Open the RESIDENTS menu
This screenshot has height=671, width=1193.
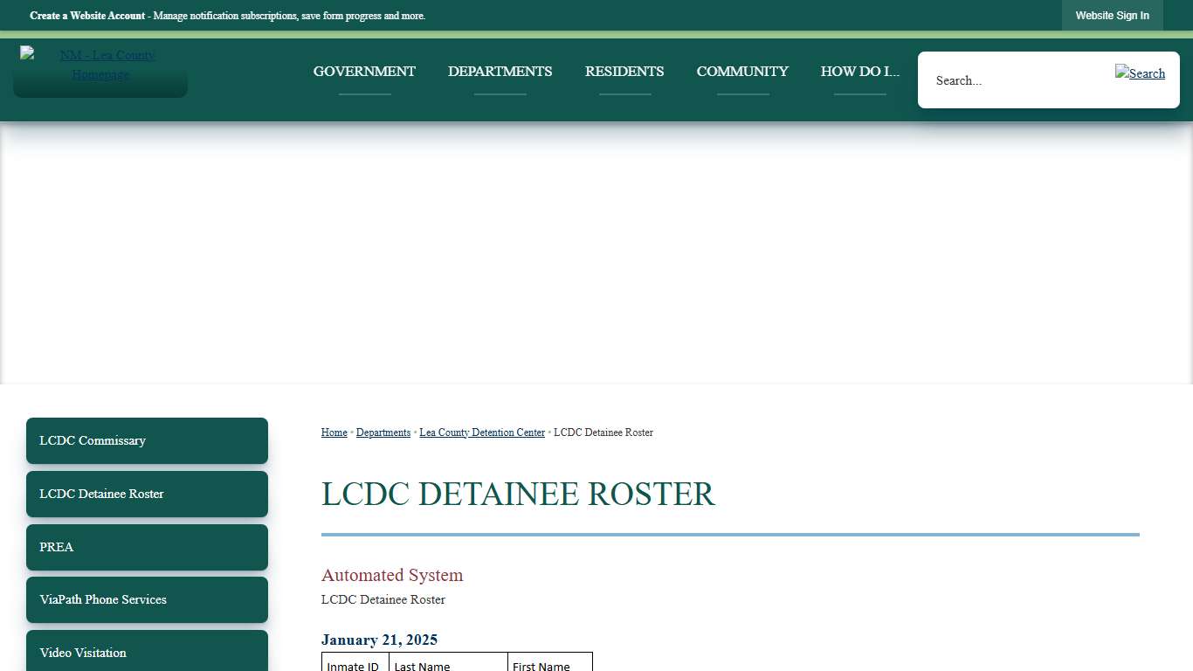[624, 72]
